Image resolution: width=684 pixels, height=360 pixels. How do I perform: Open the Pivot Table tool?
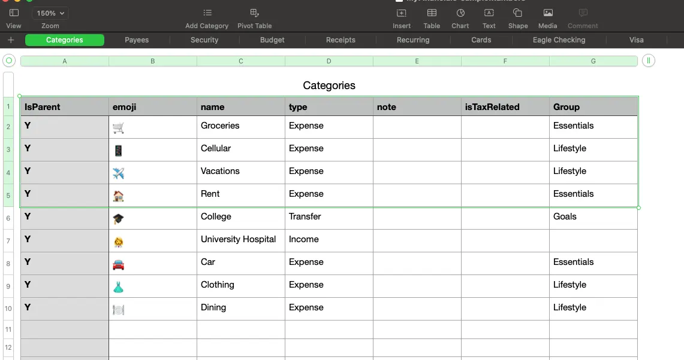(x=254, y=13)
